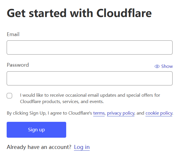Image resolution: width=185 pixels, height=155 pixels.
Task: Click the Email input field
Action: tap(90, 47)
